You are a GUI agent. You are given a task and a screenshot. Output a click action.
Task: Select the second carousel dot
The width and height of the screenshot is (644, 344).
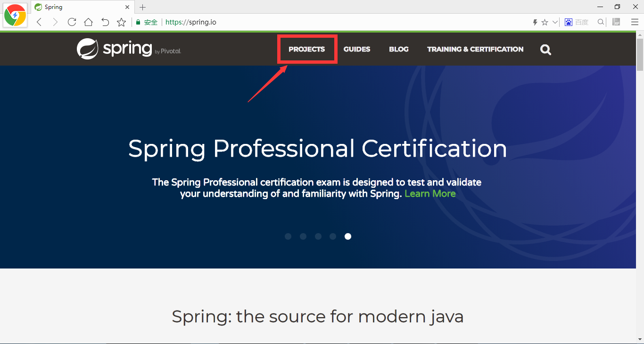point(303,236)
